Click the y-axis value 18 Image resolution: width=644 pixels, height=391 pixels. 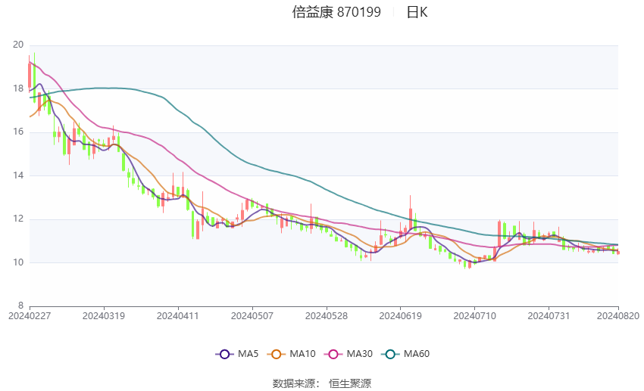click(x=18, y=88)
